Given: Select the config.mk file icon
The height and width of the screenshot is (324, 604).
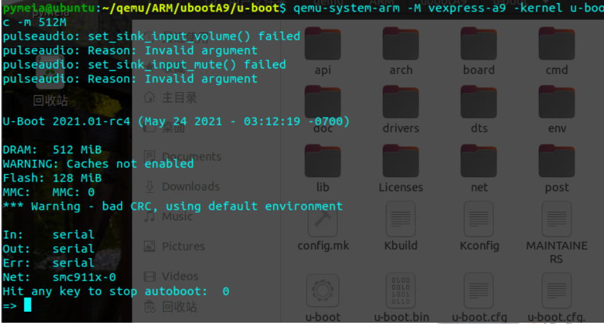Looking at the screenshot, I should point(323,219).
